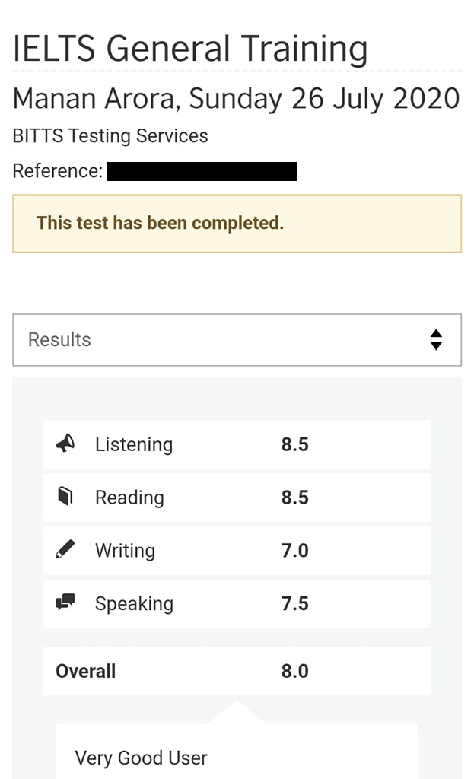474x779 pixels.
Task: Click the 7.0 Writing score value
Action: click(294, 551)
